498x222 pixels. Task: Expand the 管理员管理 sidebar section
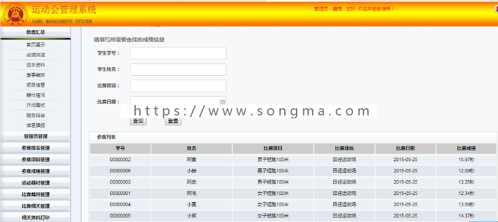click(x=35, y=136)
